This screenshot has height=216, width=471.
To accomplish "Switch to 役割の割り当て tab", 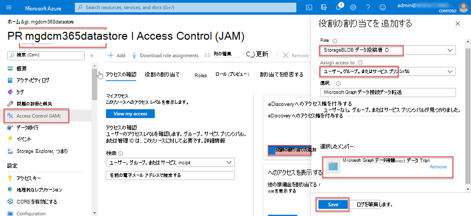I will [162, 75].
